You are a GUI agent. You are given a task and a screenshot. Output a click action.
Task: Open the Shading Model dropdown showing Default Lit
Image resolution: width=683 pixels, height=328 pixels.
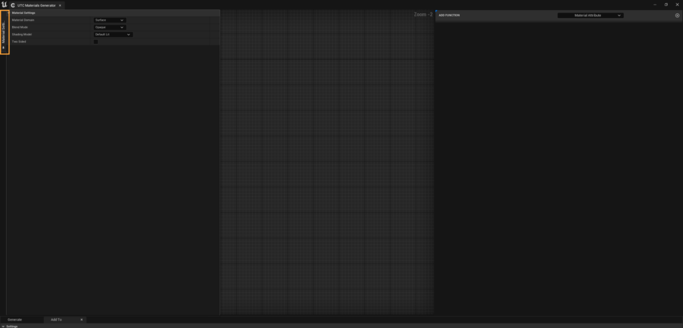tap(113, 35)
